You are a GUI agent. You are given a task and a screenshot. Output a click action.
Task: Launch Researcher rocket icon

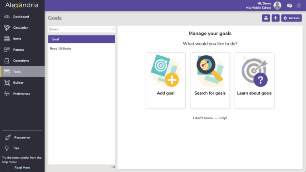tap(7, 138)
